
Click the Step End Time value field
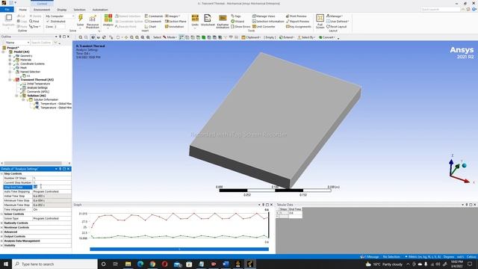tap(52, 187)
